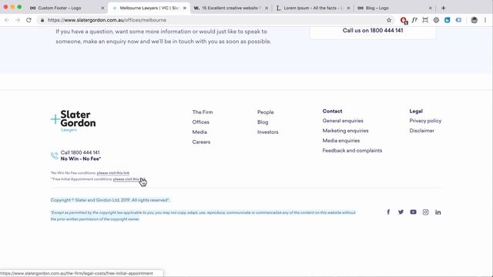Click the Copyright Slater and Gordon Ltd text
This screenshot has width=493, height=277.
pyautogui.click(x=110, y=200)
